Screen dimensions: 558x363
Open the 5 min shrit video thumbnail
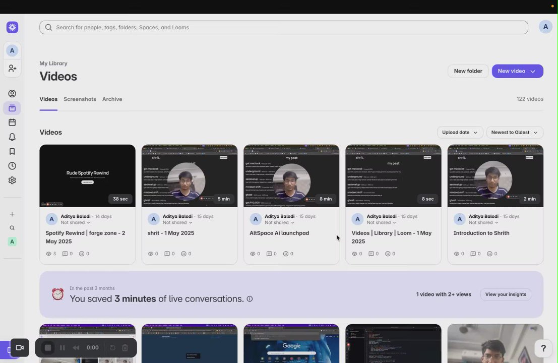tap(190, 175)
